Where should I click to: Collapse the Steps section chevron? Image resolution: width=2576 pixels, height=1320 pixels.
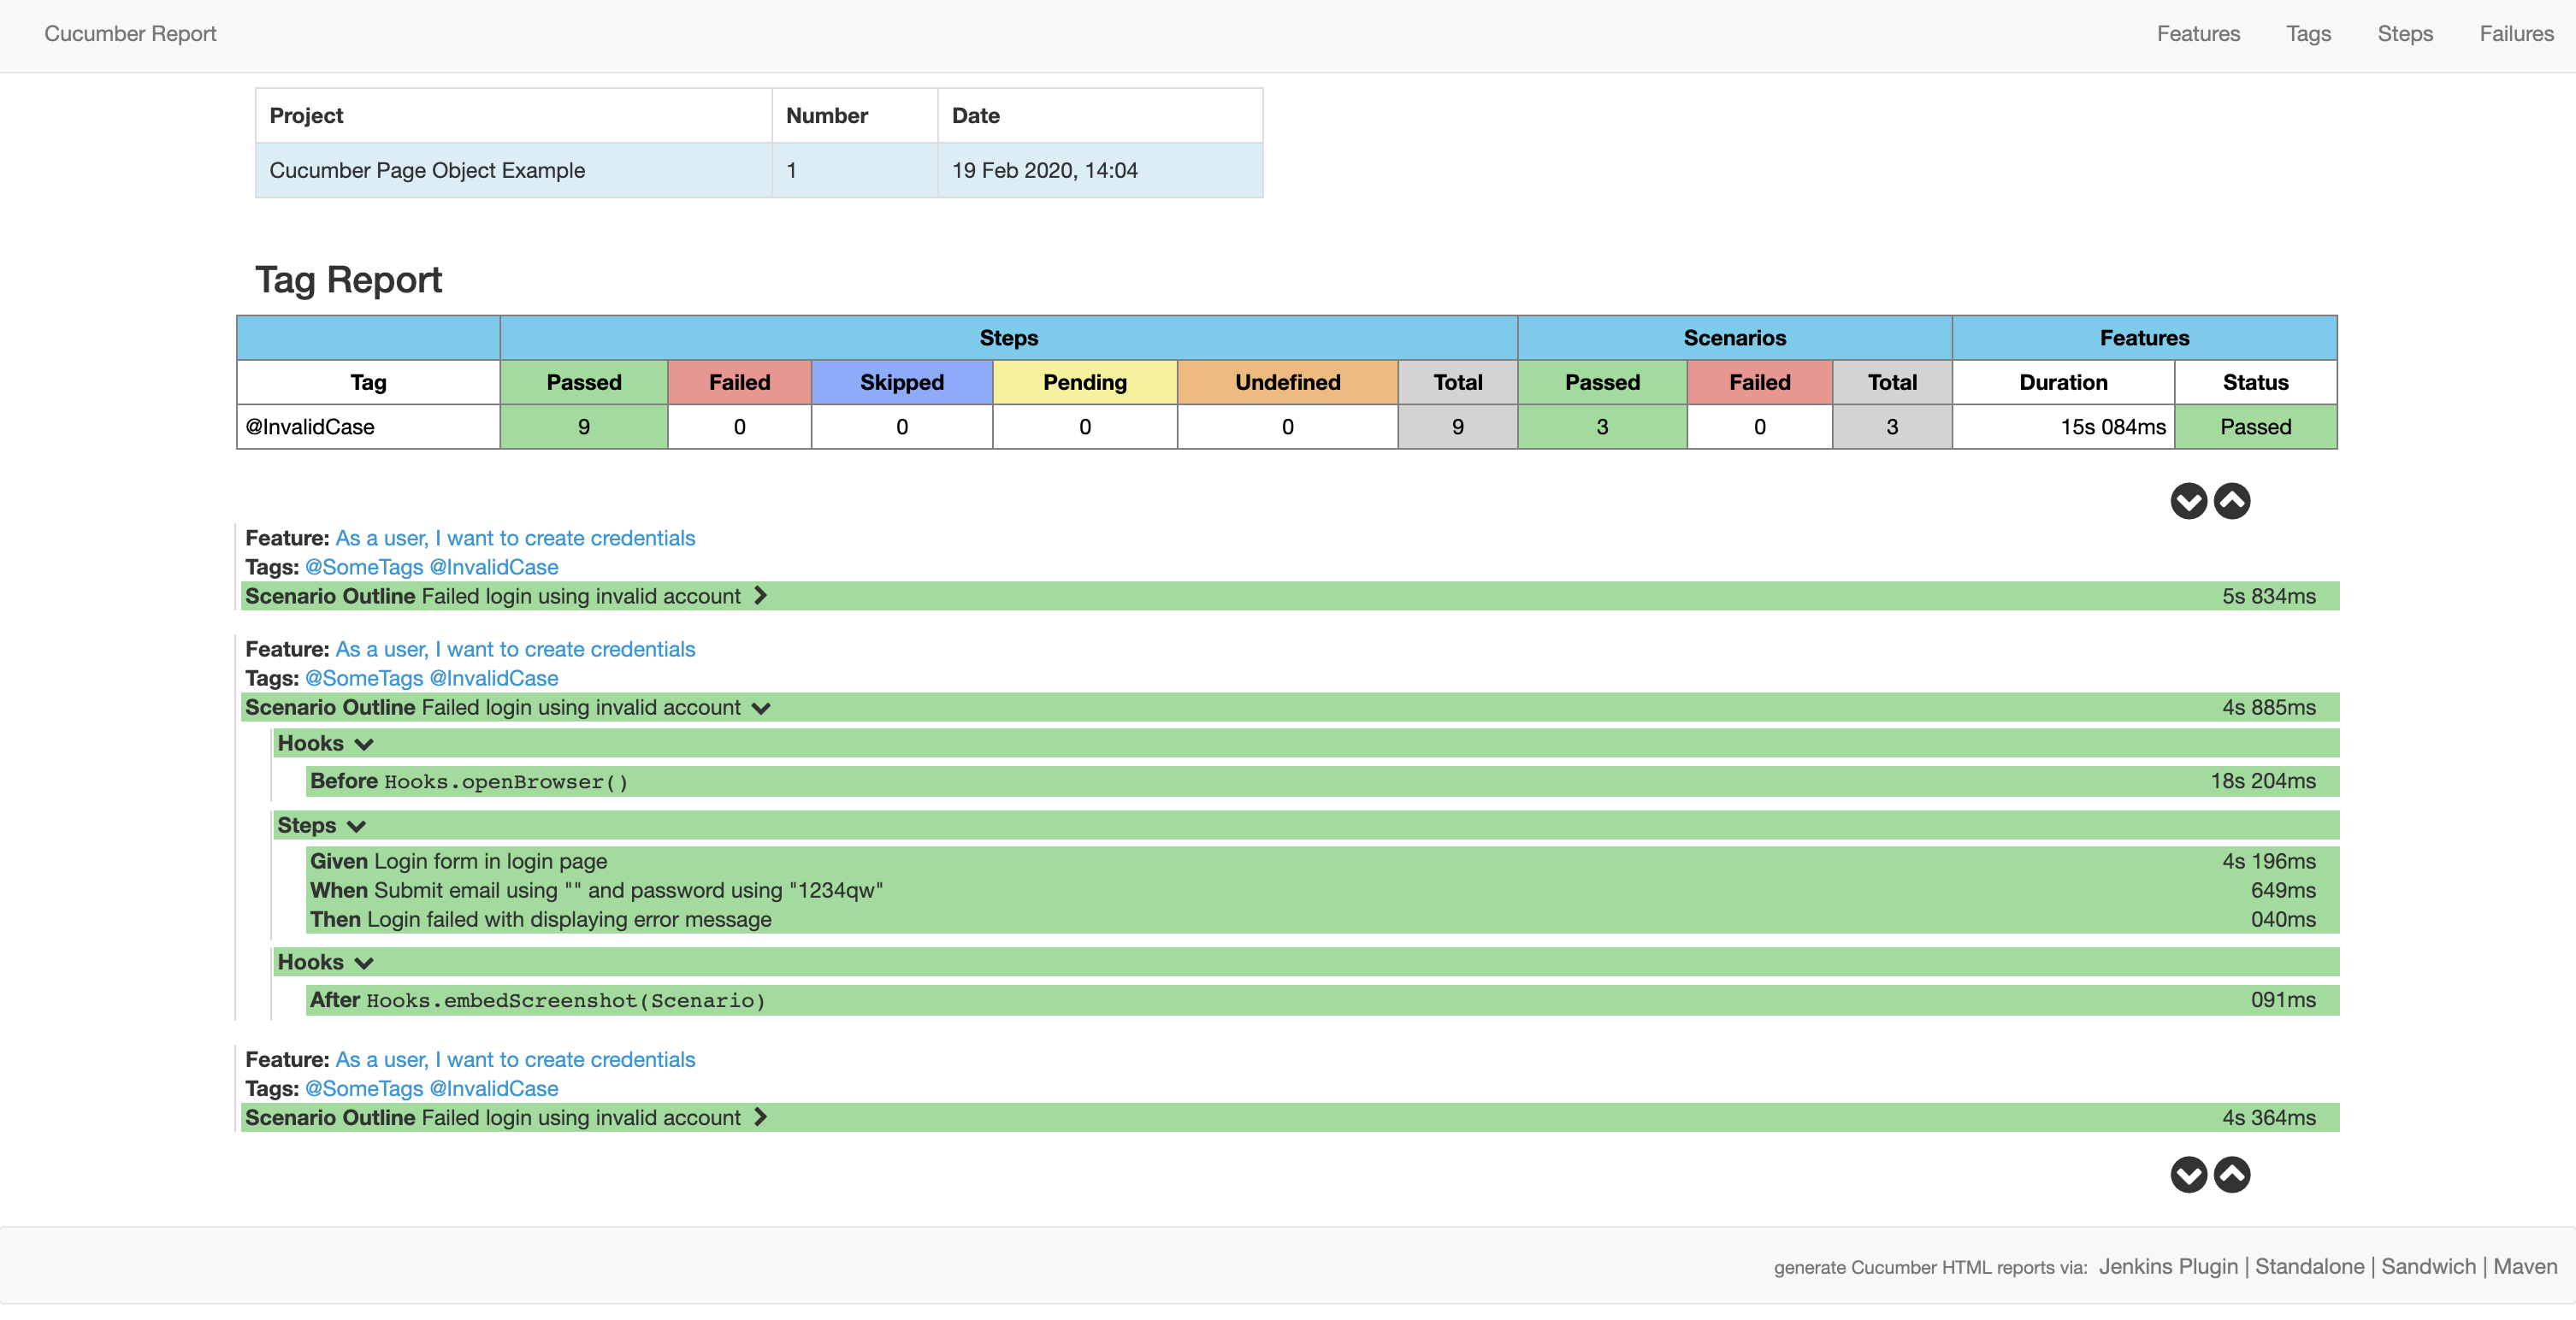tap(357, 826)
